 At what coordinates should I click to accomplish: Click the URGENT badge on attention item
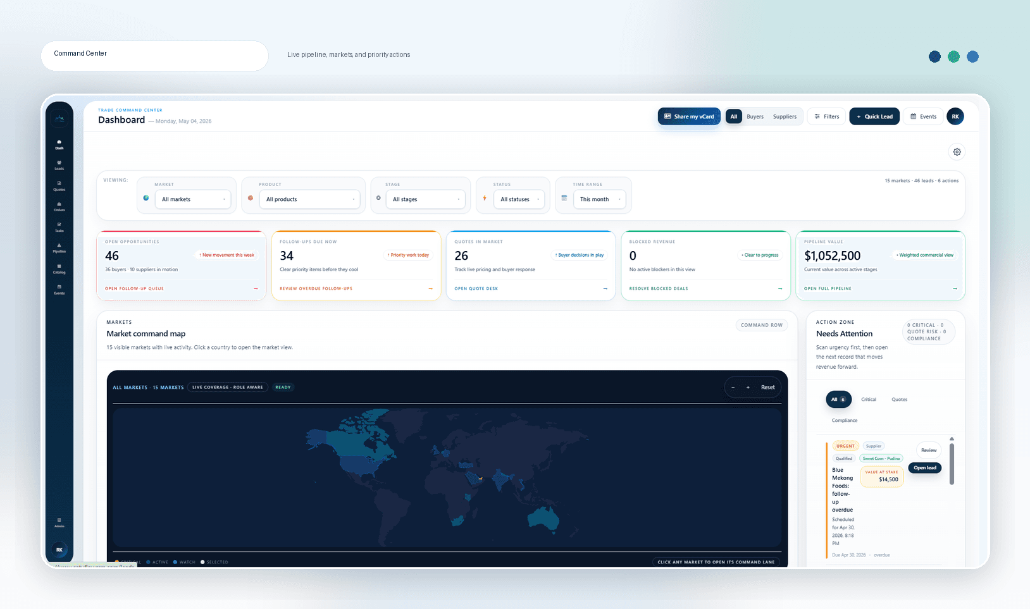coord(845,446)
